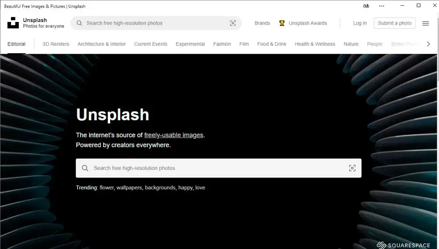Open the Experimental topic

pyautogui.click(x=190, y=44)
